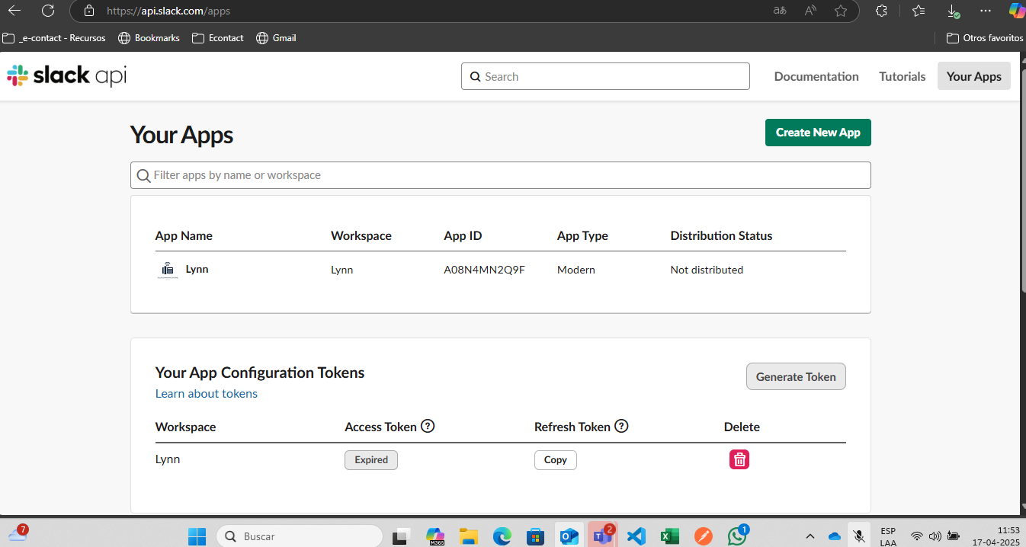This screenshot has height=547, width=1026.
Task: Click the Generate Token button
Action: coord(796,376)
